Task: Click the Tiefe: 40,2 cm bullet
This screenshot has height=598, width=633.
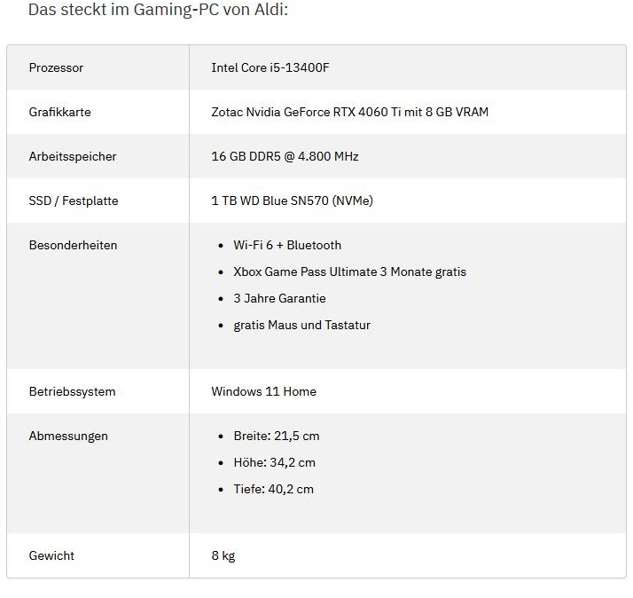Action: point(274,489)
